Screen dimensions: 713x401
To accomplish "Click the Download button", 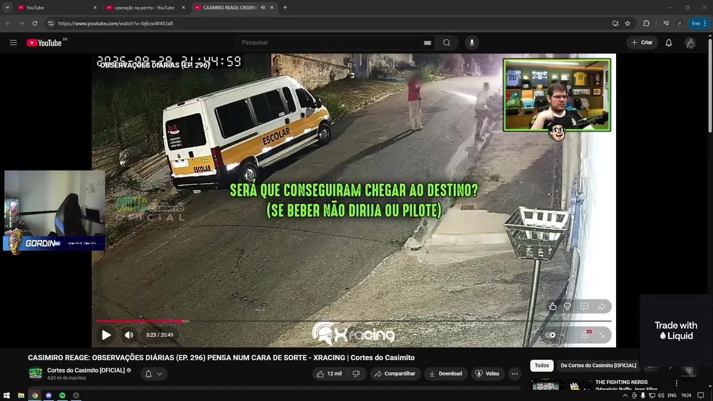I will tap(445, 374).
